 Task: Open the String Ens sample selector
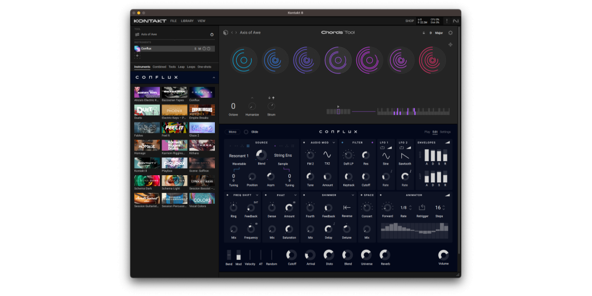click(283, 156)
